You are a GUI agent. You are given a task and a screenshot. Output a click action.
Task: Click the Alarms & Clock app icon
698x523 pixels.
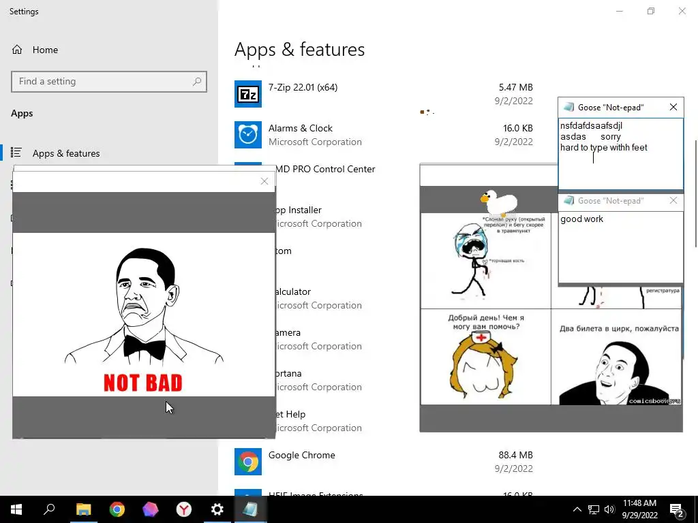248,135
